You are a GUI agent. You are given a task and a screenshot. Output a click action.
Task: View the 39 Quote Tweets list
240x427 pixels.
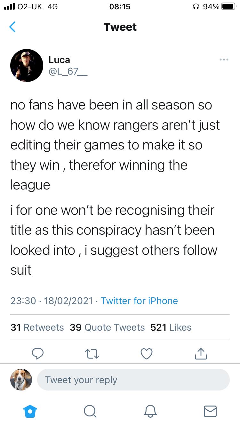[107, 327]
